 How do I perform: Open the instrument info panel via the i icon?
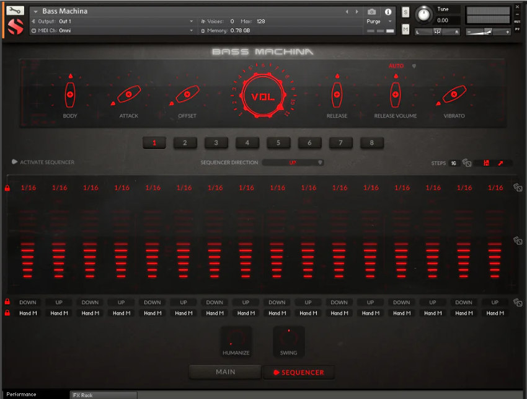(x=387, y=11)
